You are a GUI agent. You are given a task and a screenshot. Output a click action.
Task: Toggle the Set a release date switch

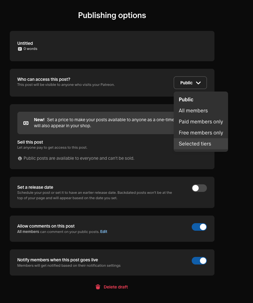pos(199,188)
